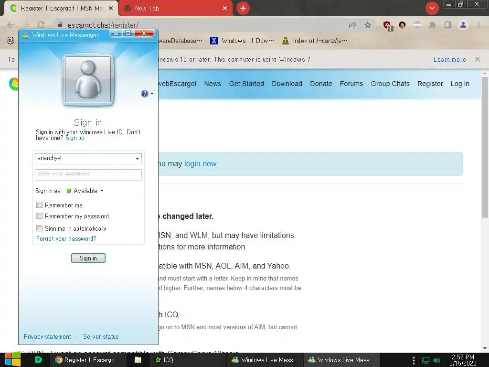Open a new tab with the plus button
The width and height of the screenshot is (489, 367).
click(243, 8)
